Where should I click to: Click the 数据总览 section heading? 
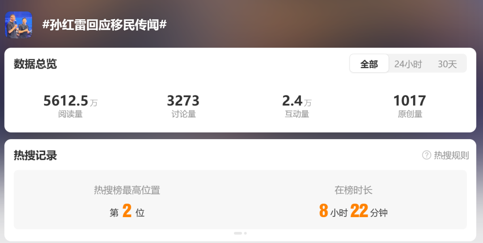tap(35, 64)
